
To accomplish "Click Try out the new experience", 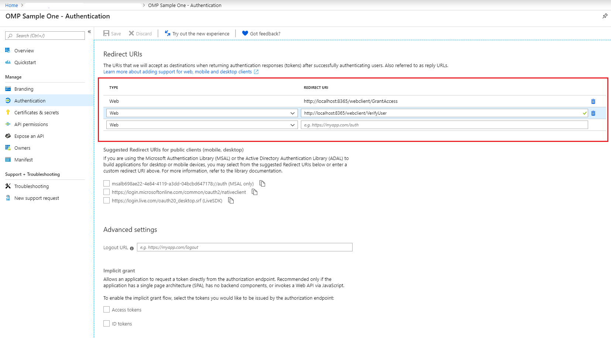I will (x=197, y=34).
